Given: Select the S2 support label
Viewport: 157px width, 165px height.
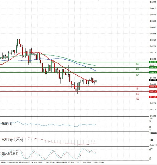Looking at the screenshot, I should tap(137, 94).
